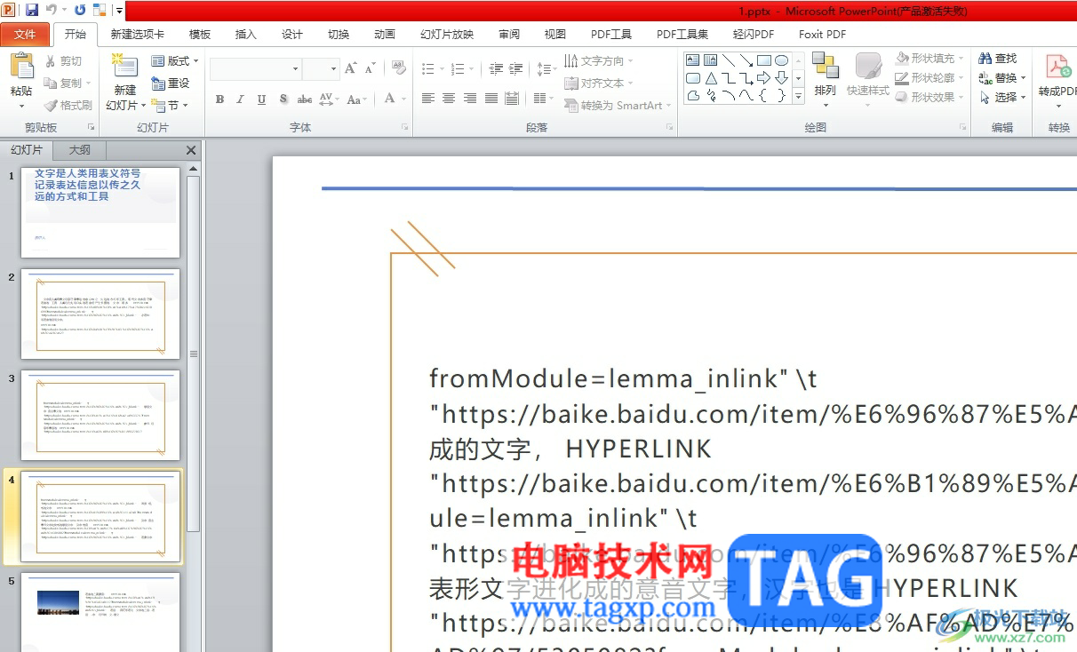Click the Redo/Repeat icon in the title bar
This screenshot has height=652, width=1077.
pyautogui.click(x=80, y=10)
